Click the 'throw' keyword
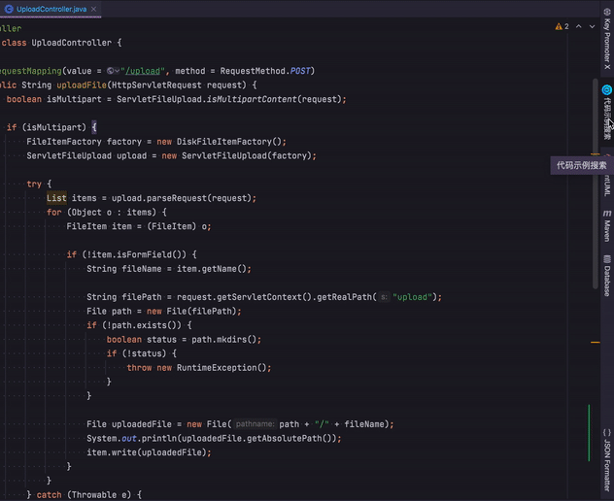This screenshot has height=501, width=614. pyautogui.click(x=139, y=368)
